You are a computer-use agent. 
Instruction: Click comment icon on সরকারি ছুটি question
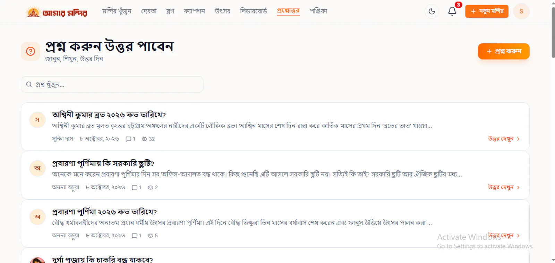[x=135, y=187]
